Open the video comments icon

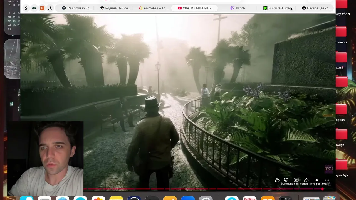coord(296,180)
